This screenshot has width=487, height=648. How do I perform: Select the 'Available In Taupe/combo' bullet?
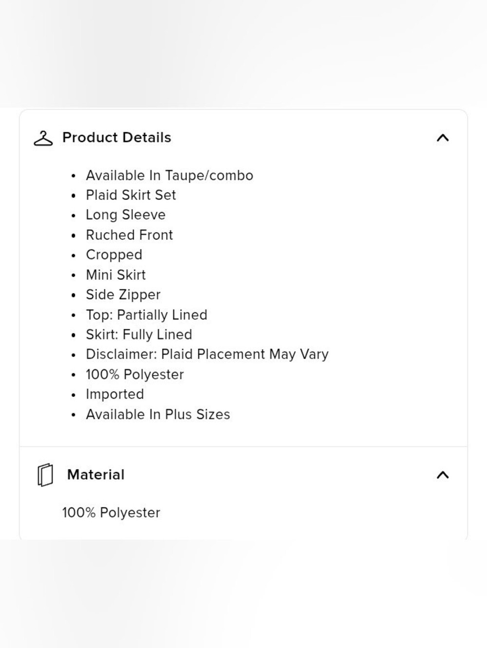click(x=169, y=176)
